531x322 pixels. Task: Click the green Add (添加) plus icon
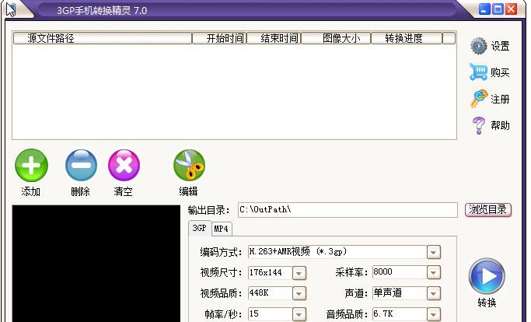(31, 166)
